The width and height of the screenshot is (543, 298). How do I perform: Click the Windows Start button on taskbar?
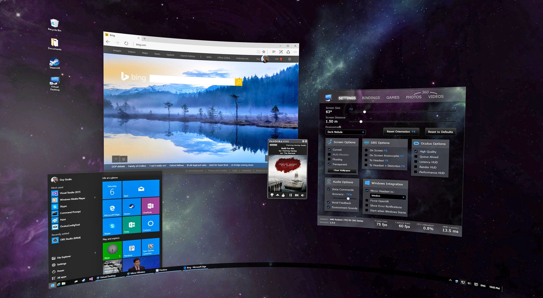coord(52,286)
